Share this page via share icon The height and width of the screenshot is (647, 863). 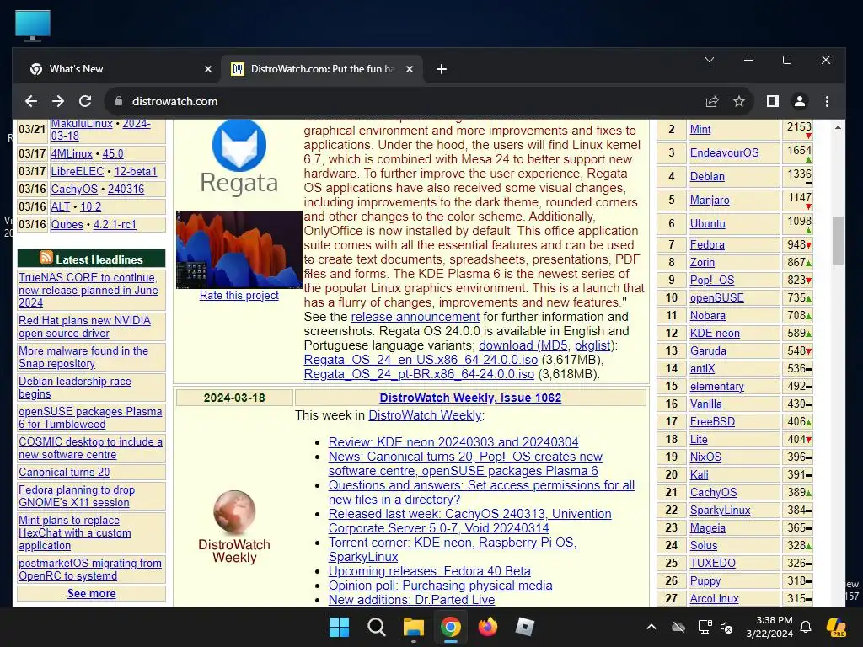[712, 101]
